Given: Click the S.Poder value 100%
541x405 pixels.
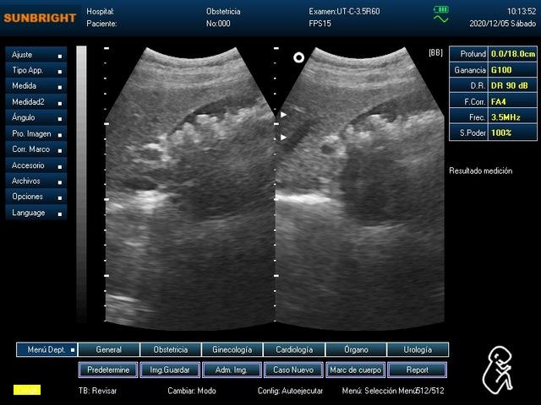Looking at the screenshot, I should click(x=513, y=132).
